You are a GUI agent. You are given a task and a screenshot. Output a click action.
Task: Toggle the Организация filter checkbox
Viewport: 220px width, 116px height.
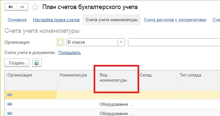click(60, 42)
